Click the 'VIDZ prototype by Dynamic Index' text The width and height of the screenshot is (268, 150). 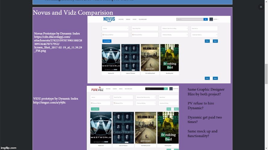click(x=56, y=99)
